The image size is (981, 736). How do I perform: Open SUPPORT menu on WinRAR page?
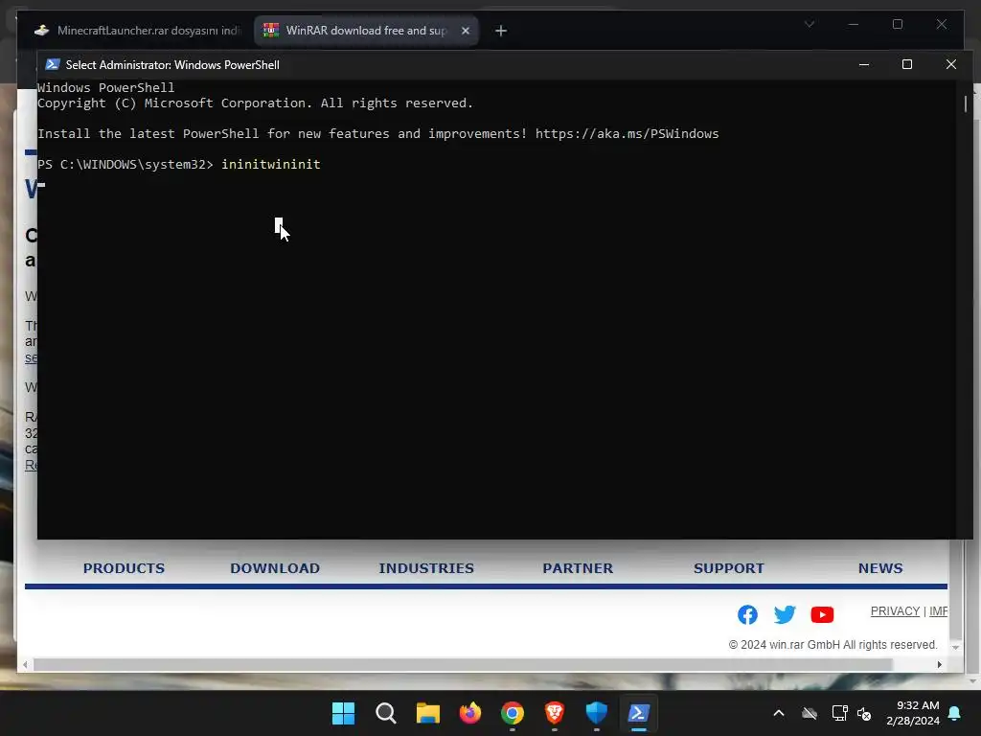[729, 568]
